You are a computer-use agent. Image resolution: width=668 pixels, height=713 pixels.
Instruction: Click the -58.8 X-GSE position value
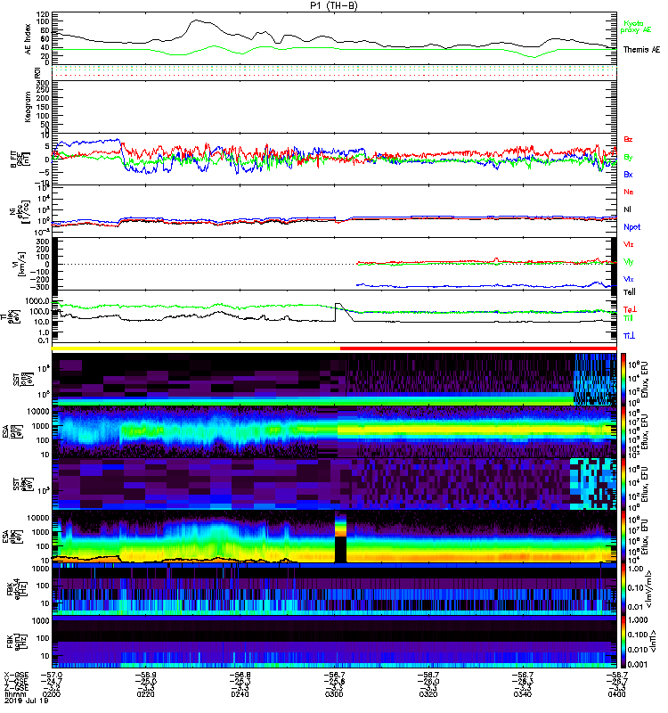click(x=240, y=675)
